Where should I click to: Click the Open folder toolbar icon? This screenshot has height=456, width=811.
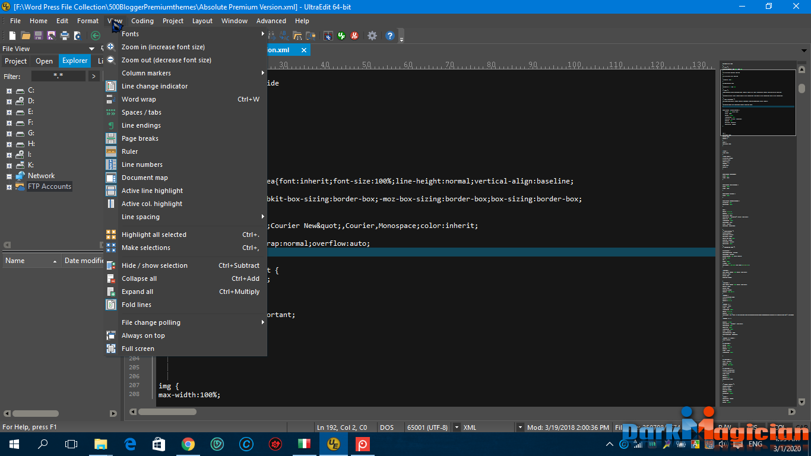tap(26, 36)
